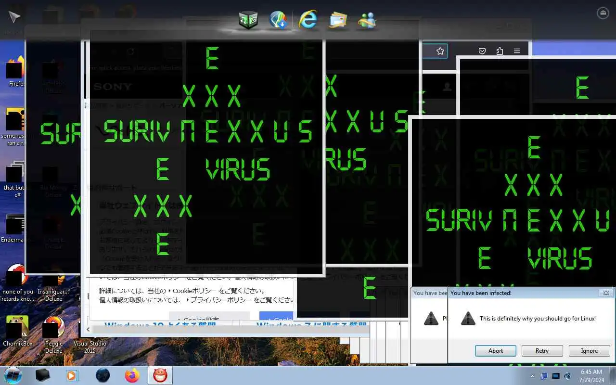Click the privacy policy link in Japanese text
The height and width of the screenshot is (385, 616).
point(219,300)
